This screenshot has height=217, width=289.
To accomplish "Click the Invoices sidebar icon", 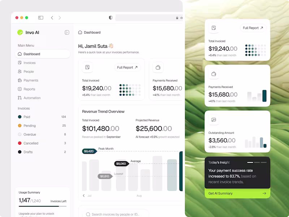I will point(20,63).
